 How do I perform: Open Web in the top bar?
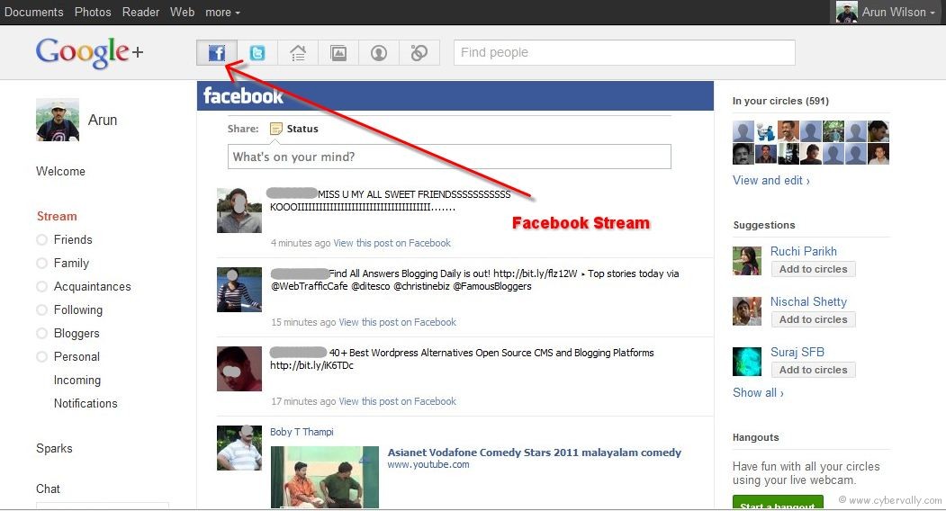click(182, 12)
